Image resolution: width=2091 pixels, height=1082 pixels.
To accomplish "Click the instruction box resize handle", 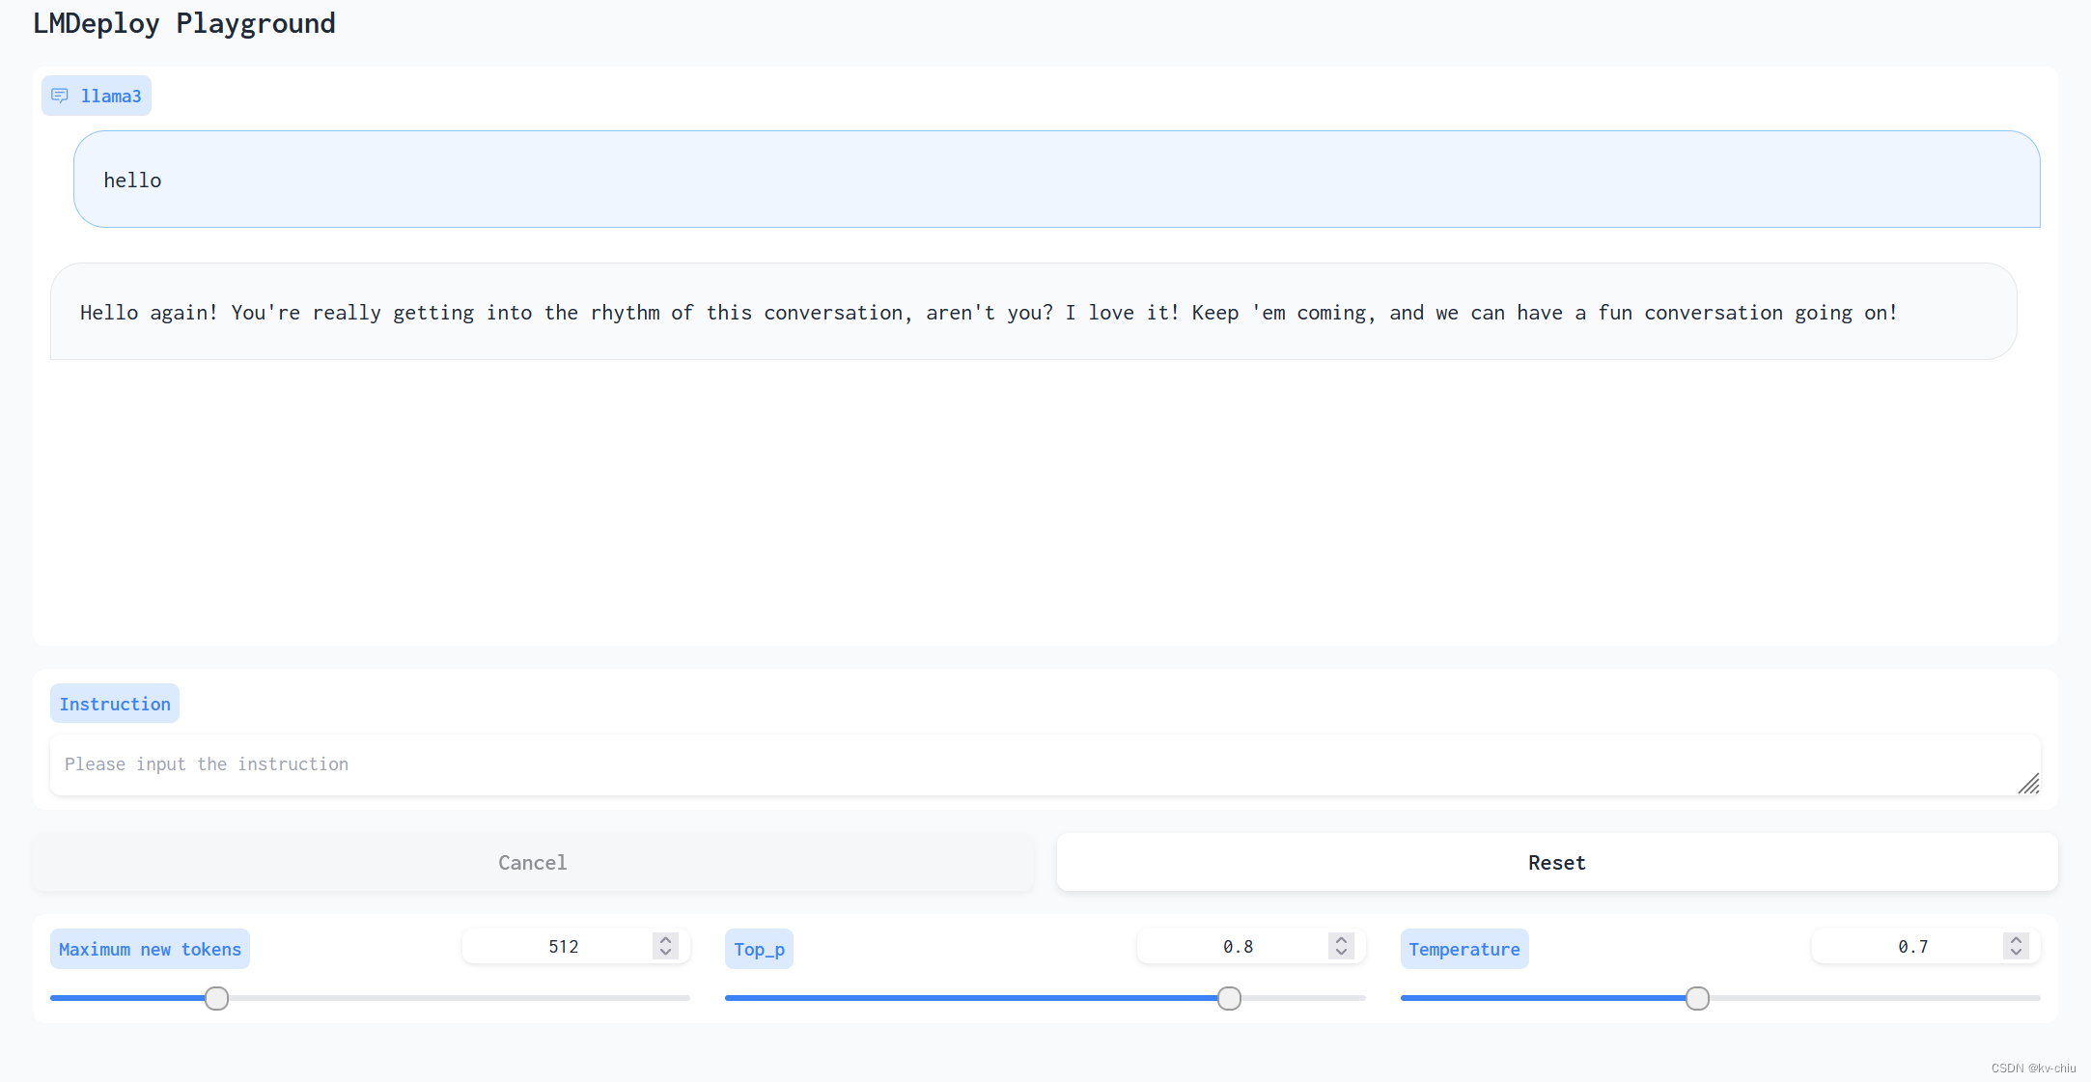I will [x=2028, y=784].
